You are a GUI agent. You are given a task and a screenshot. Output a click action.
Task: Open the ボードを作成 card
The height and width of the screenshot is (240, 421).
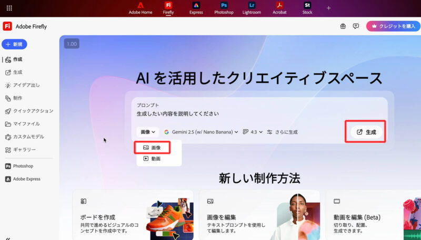tap(133, 215)
